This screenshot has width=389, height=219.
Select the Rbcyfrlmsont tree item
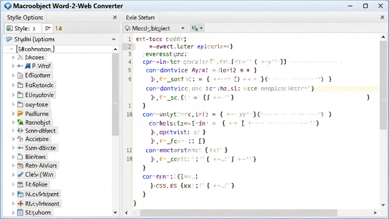(39, 204)
